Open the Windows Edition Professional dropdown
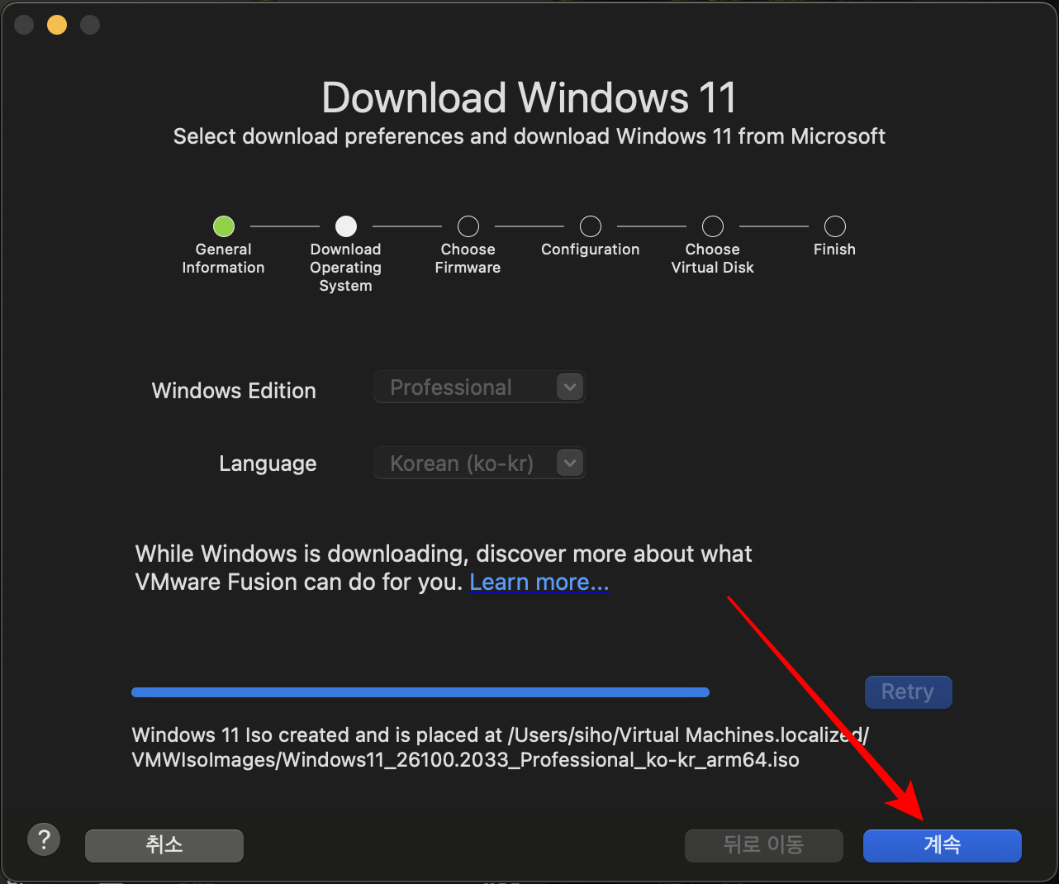Image resolution: width=1059 pixels, height=884 pixels. tap(480, 387)
